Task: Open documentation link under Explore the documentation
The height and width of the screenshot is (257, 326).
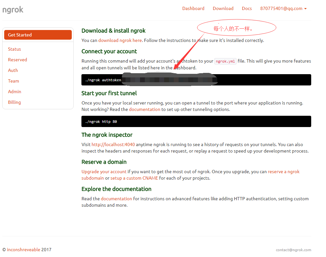Action: (x=116, y=199)
